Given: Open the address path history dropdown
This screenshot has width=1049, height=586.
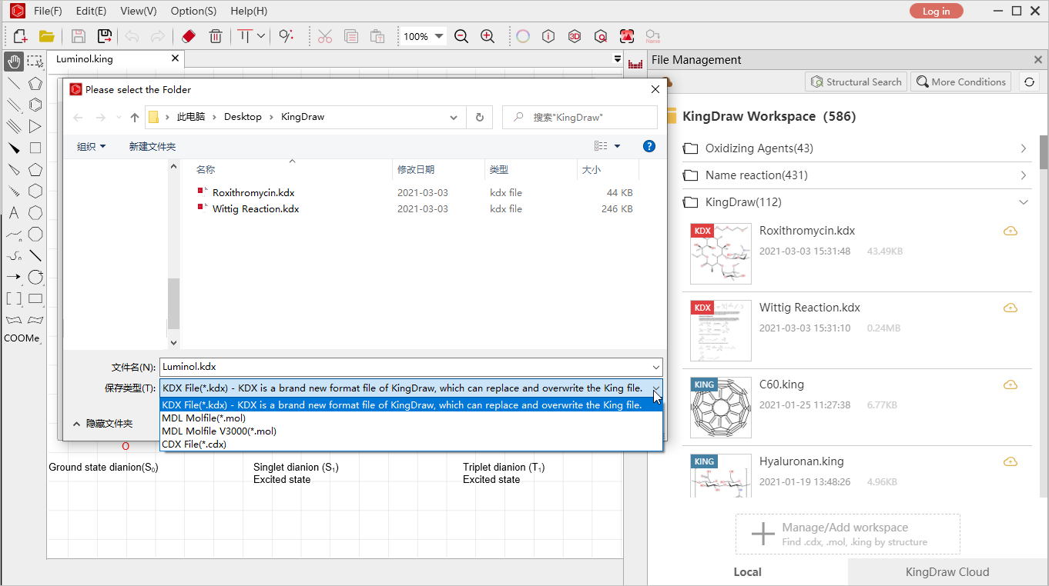Looking at the screenshot, I should click(454, 117).
